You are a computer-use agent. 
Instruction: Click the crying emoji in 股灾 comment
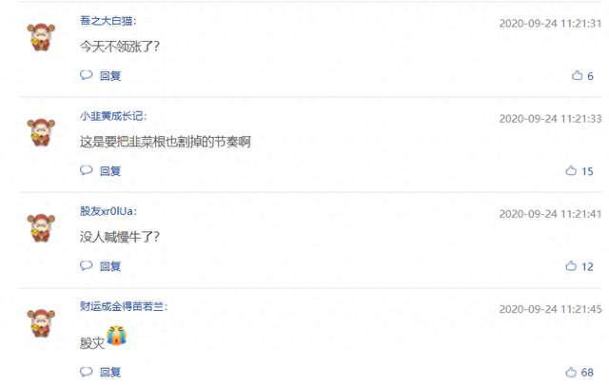point(116,336)
